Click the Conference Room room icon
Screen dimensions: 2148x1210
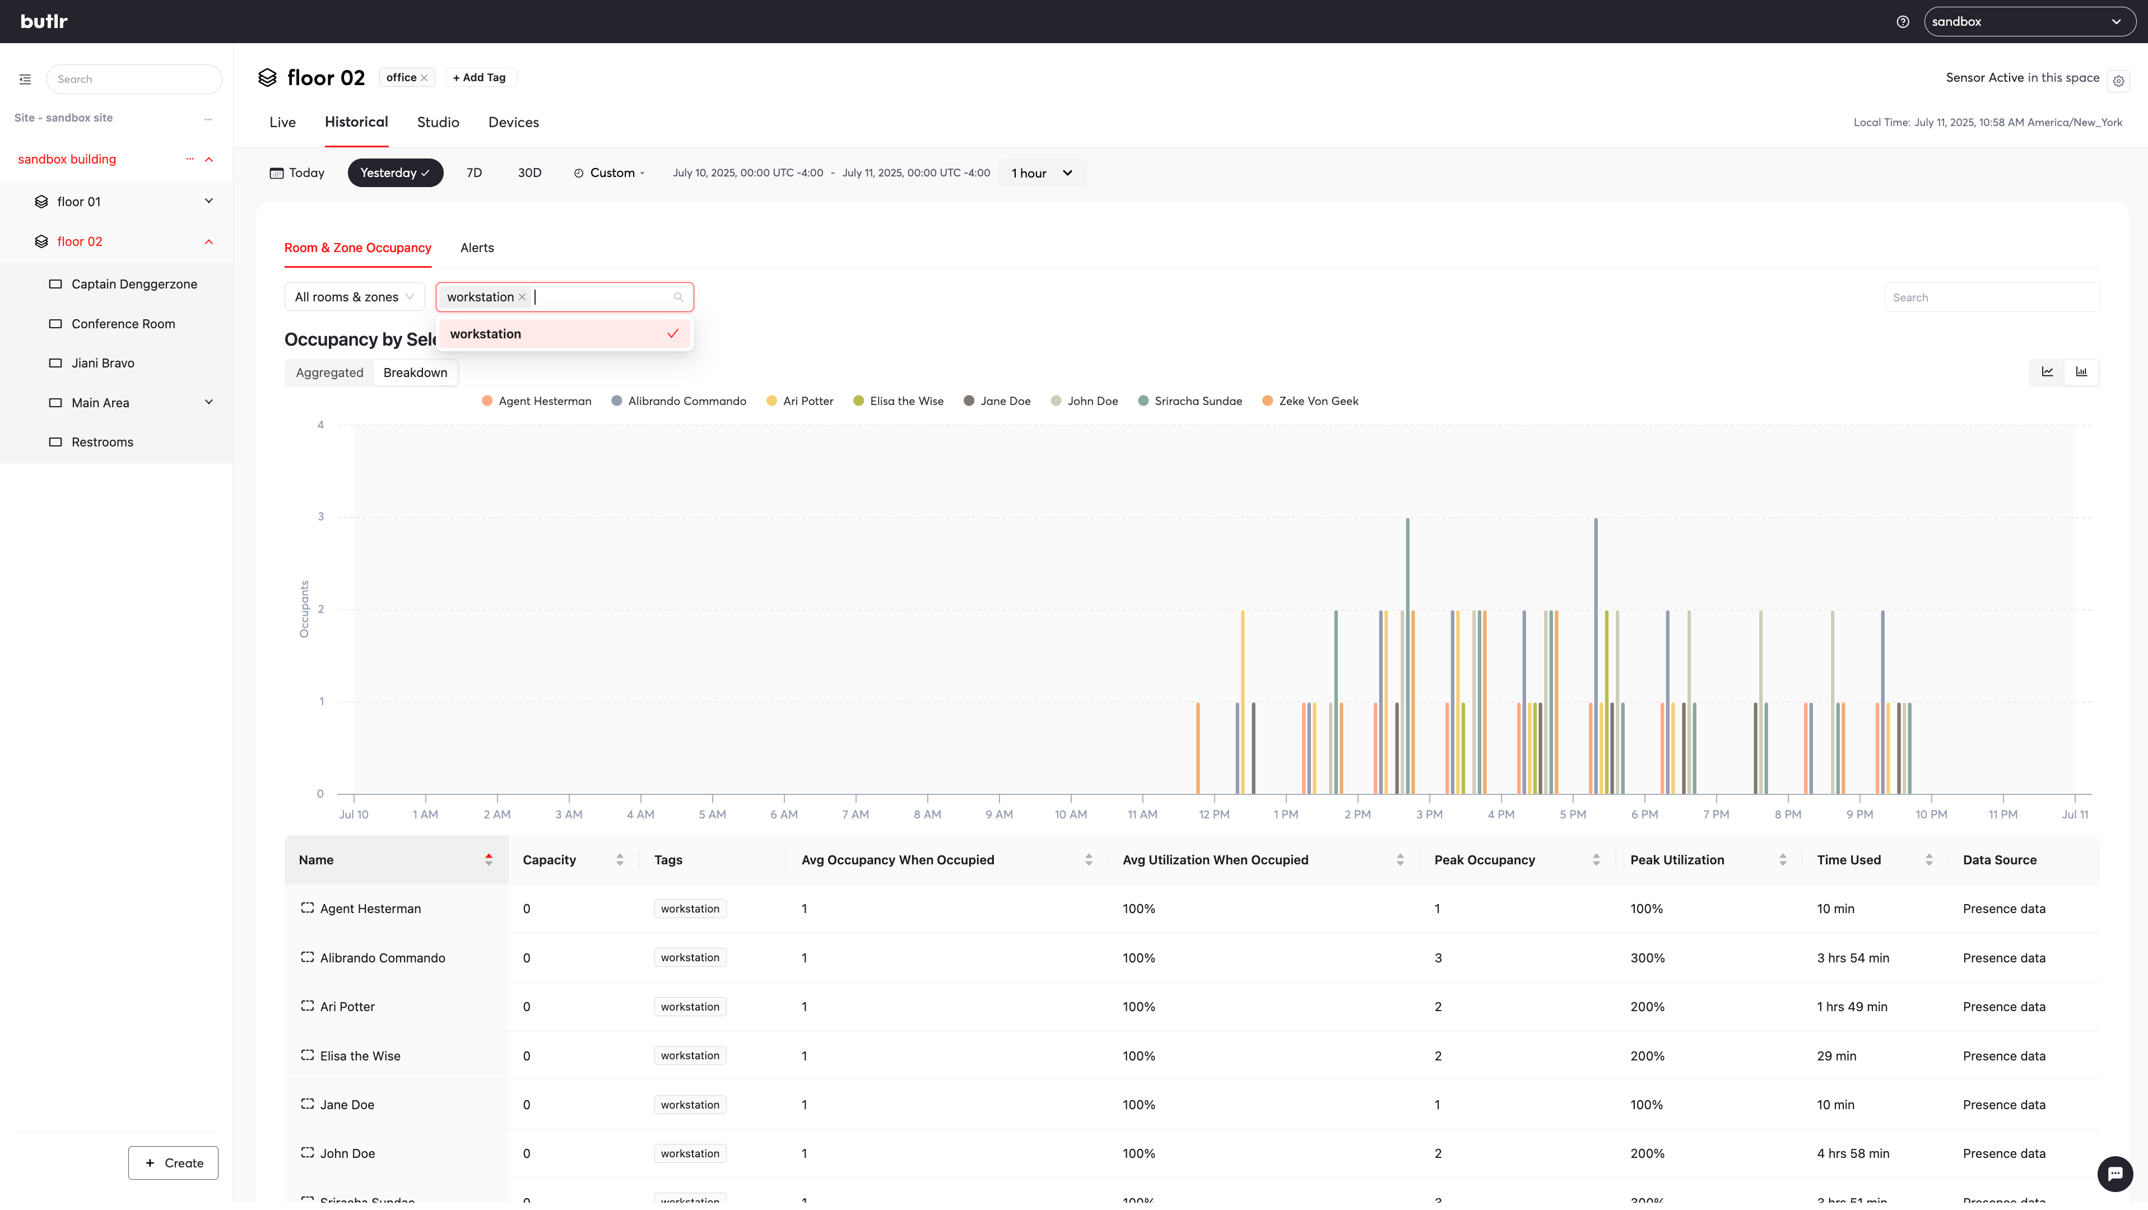point(56,324)
